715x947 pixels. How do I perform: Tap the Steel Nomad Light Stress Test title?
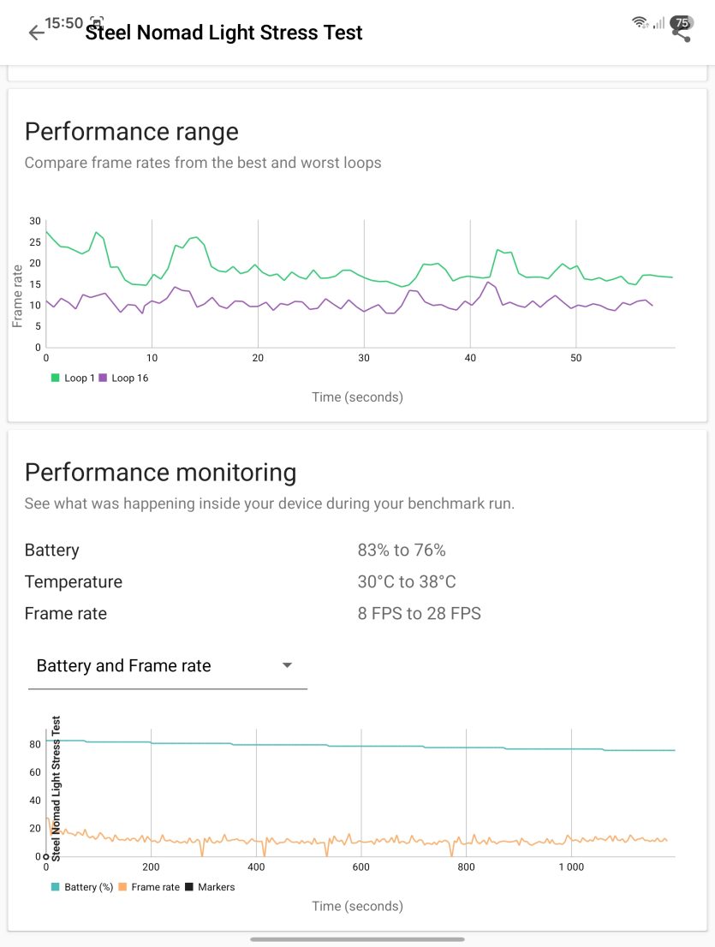point(223,33)
